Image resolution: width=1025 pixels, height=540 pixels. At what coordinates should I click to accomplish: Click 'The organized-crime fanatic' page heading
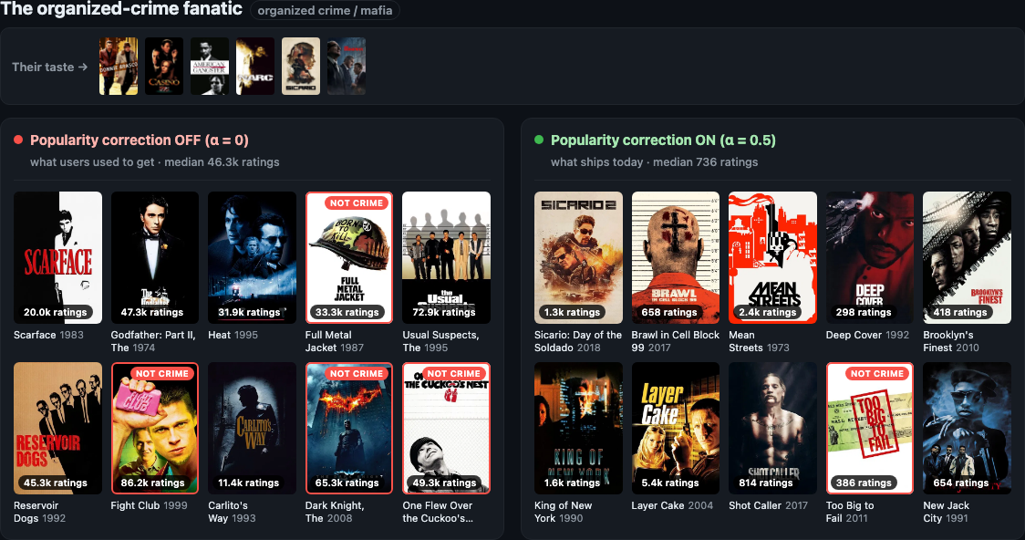121,9
